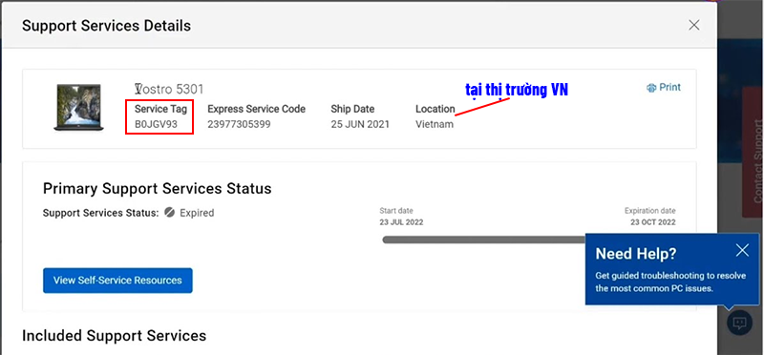This screenshot has height=355, width=764.
Task: Click the Vostro 5301 product title
Action: point(169,89)
